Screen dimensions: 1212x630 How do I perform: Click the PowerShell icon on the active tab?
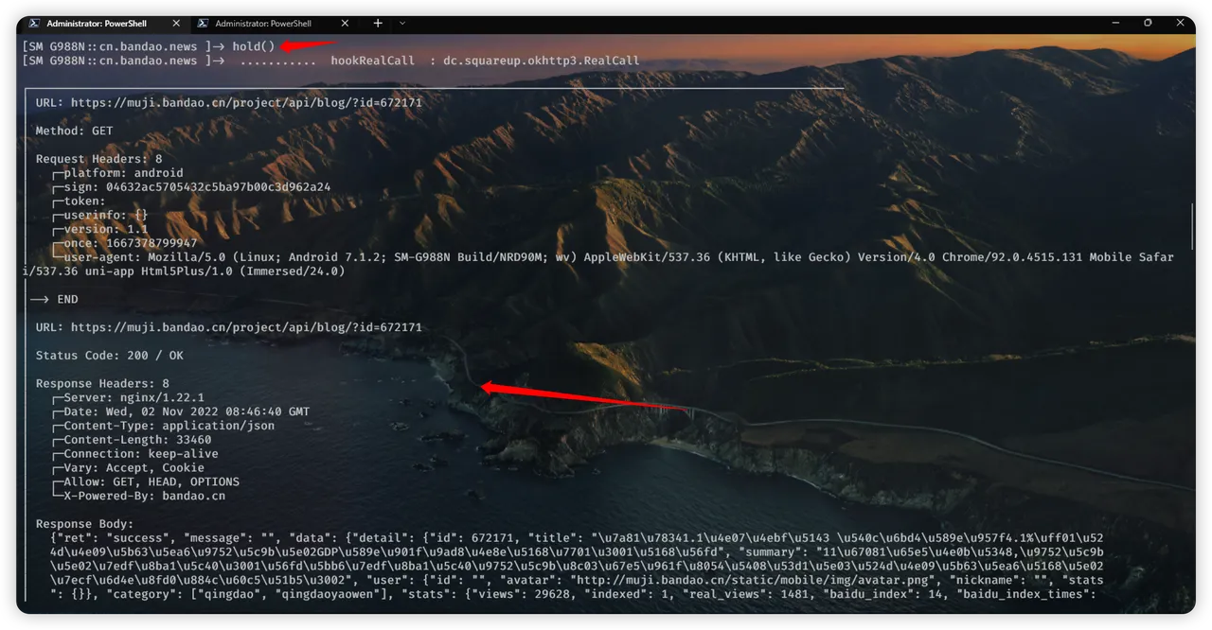[32, 23]
